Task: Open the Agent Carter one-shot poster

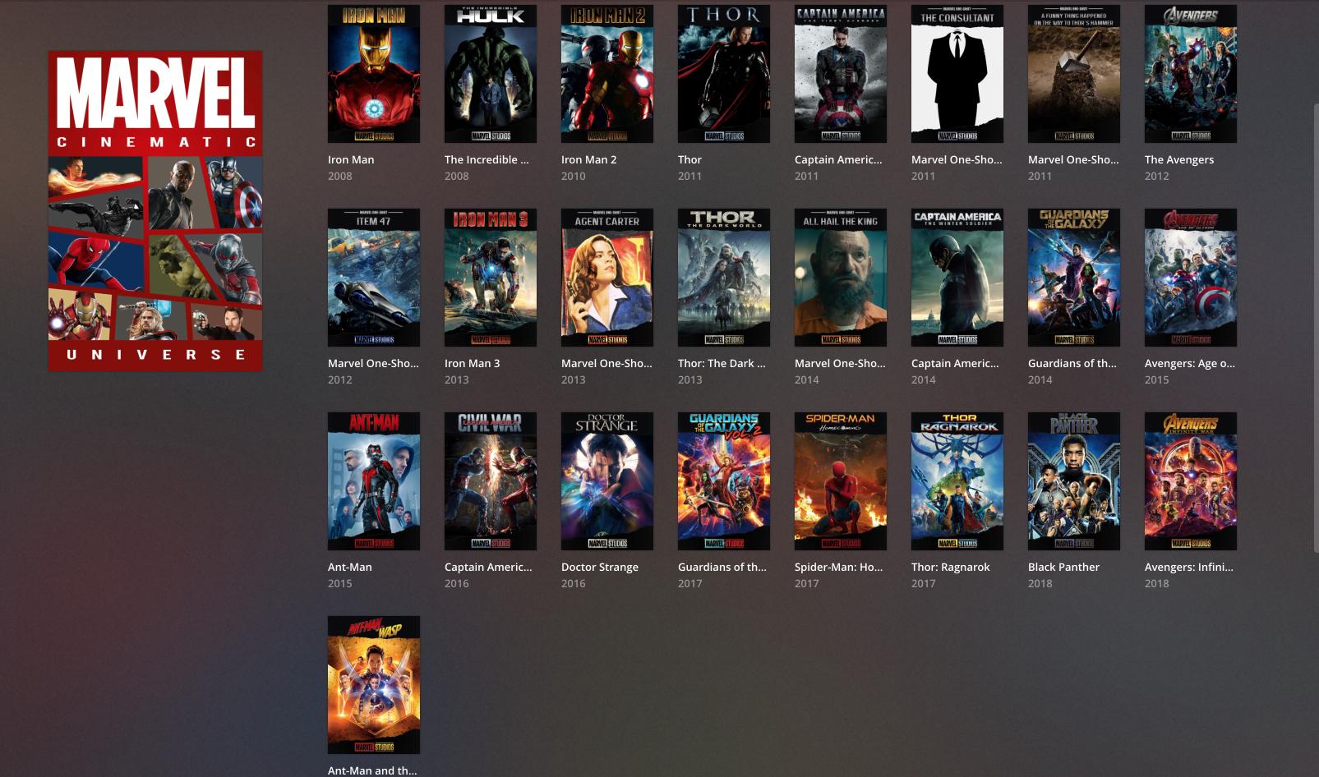Action: pos(606,277)
